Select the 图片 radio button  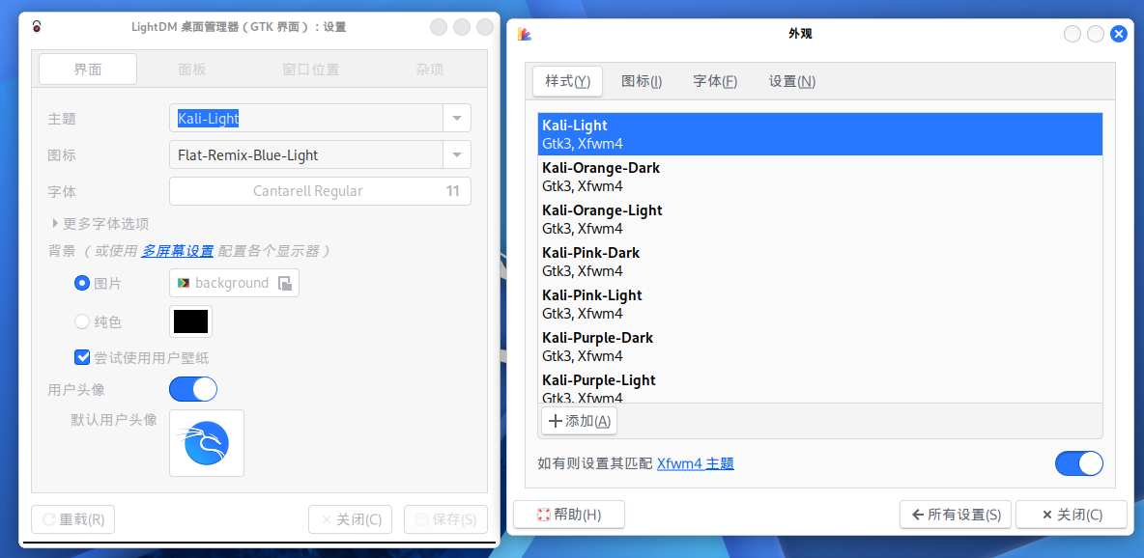(x=82, y=283)
